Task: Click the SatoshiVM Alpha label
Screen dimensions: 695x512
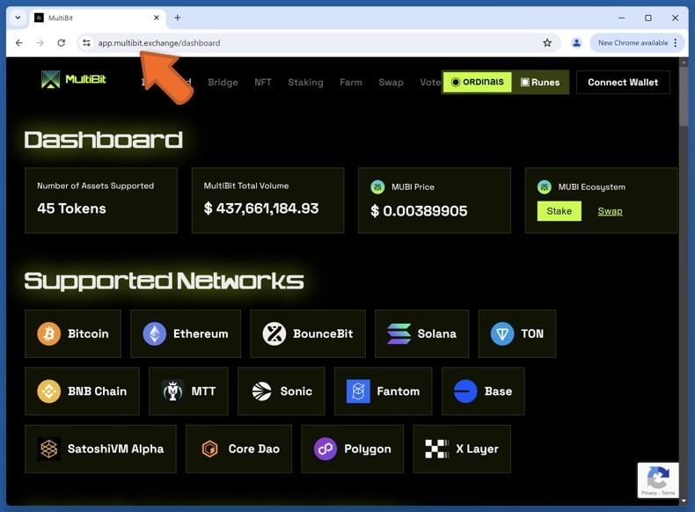Action: point(115,449)
